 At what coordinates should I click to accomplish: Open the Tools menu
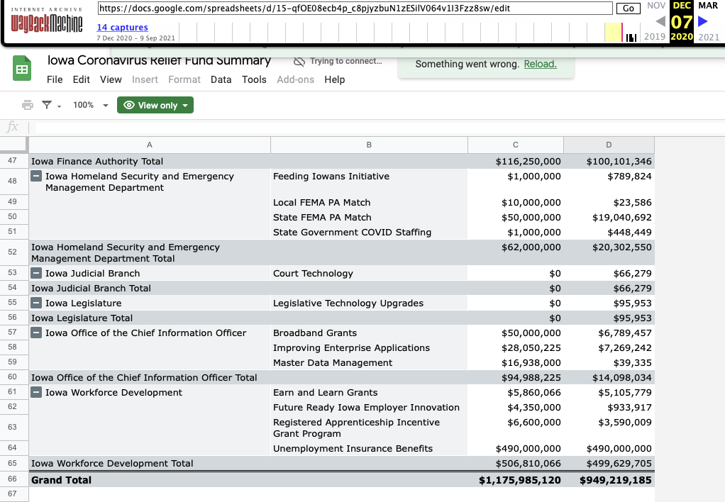pos(254,79)
